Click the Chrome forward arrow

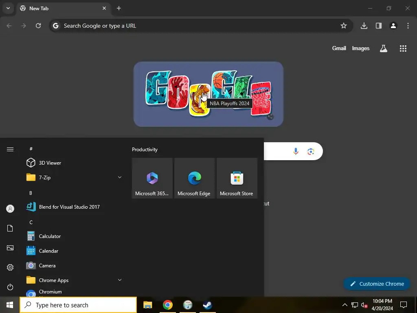[24, 26]
